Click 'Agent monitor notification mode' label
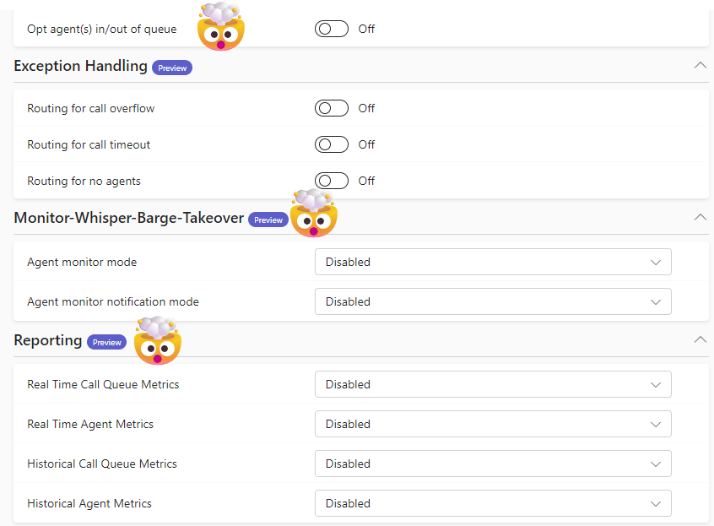The width and height of the screenshot is (714, 526). [x=113, y=302]
